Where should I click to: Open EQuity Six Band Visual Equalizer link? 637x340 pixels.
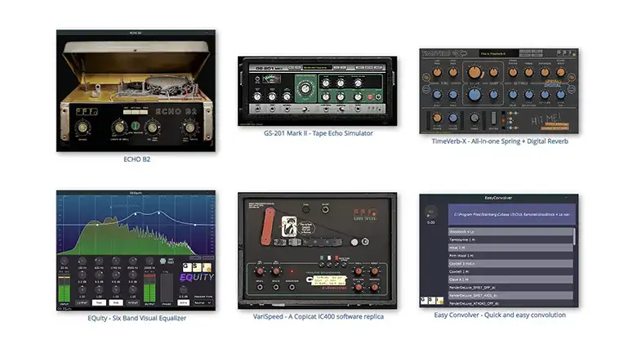[x=137, y=318]
